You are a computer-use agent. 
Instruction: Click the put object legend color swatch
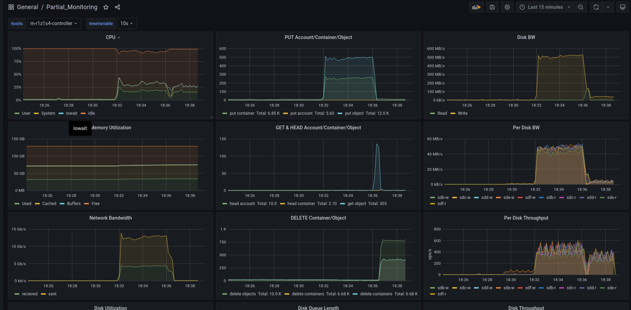[340, 113]
